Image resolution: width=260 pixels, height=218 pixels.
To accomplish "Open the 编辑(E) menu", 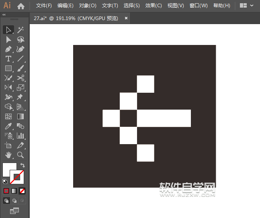I will pos(66,6).
